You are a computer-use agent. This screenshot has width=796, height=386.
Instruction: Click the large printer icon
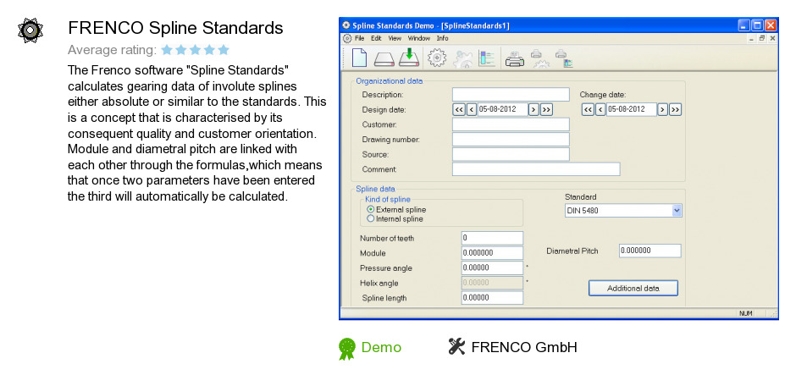(x=515, y=60)
